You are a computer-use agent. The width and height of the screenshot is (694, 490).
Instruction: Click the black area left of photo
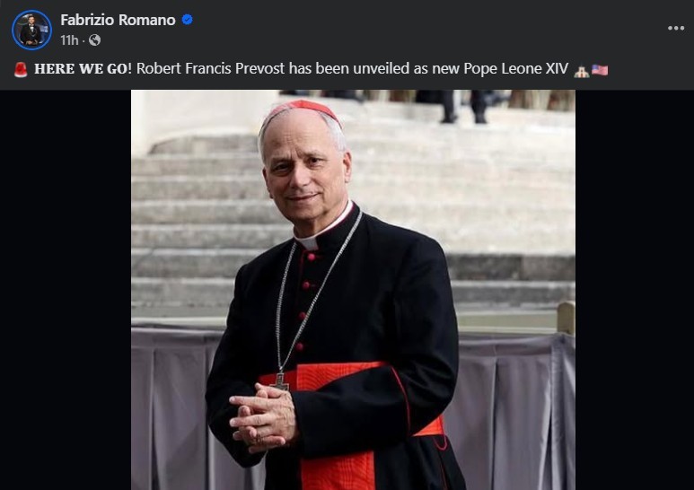point(65,289)
